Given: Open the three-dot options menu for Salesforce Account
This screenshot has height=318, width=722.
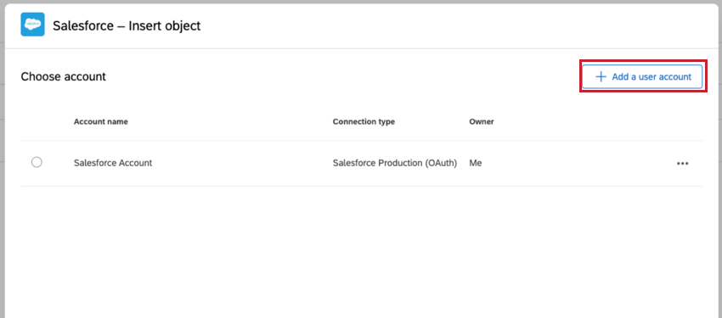Looking at the screenshot, I should tap(682, 163).
